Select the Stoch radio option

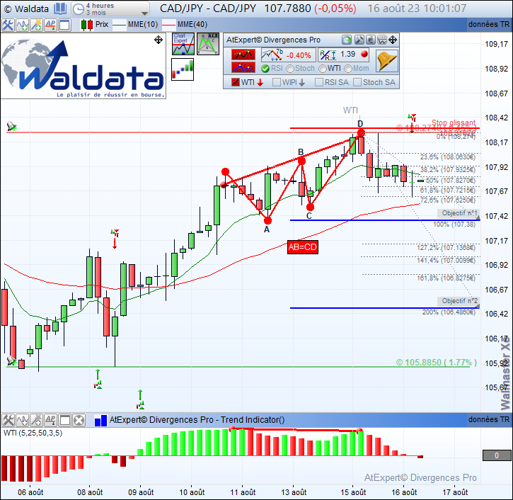(x=290, y=69)
